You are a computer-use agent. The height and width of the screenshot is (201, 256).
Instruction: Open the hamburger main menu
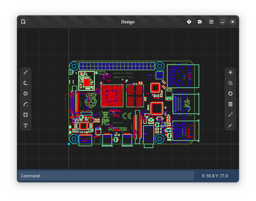click(211, 22)
